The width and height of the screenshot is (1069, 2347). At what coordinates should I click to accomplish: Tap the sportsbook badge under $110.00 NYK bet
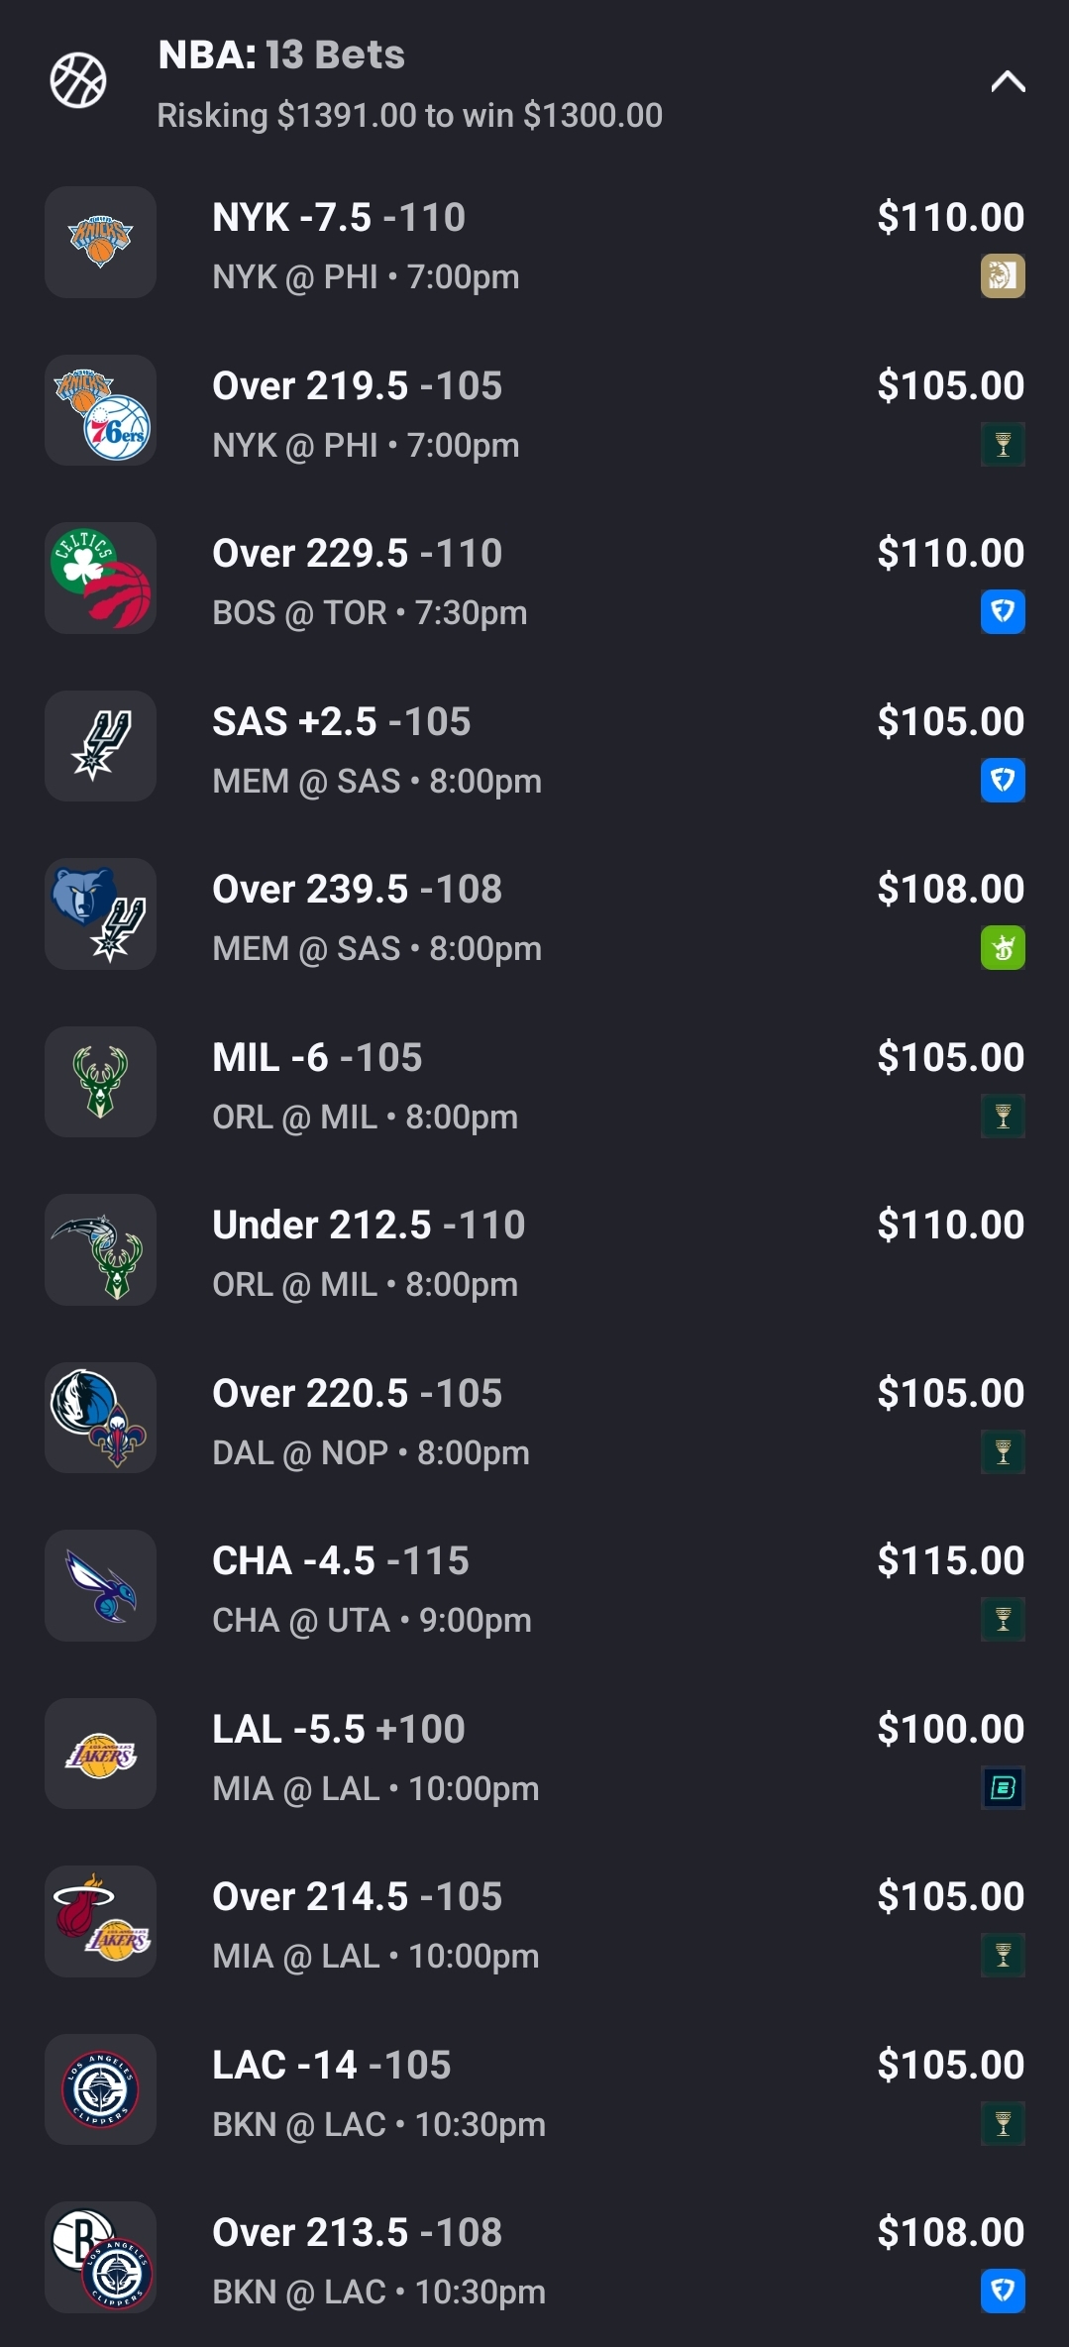(1003, 276)
